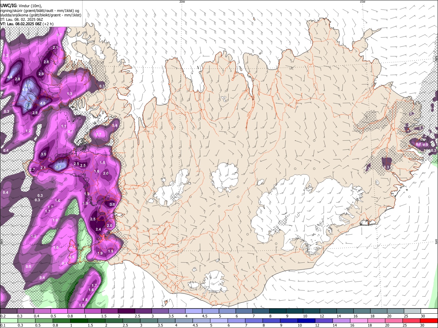
Task: Click the 'slydda/snjókoma' legend description line
Action: (41, 15)
